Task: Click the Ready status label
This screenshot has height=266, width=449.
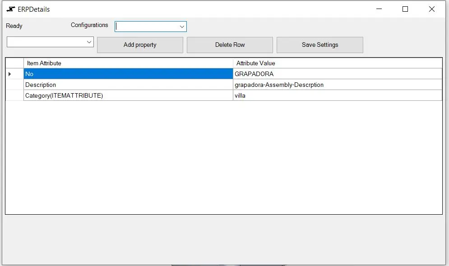Action: coord(14,26)
